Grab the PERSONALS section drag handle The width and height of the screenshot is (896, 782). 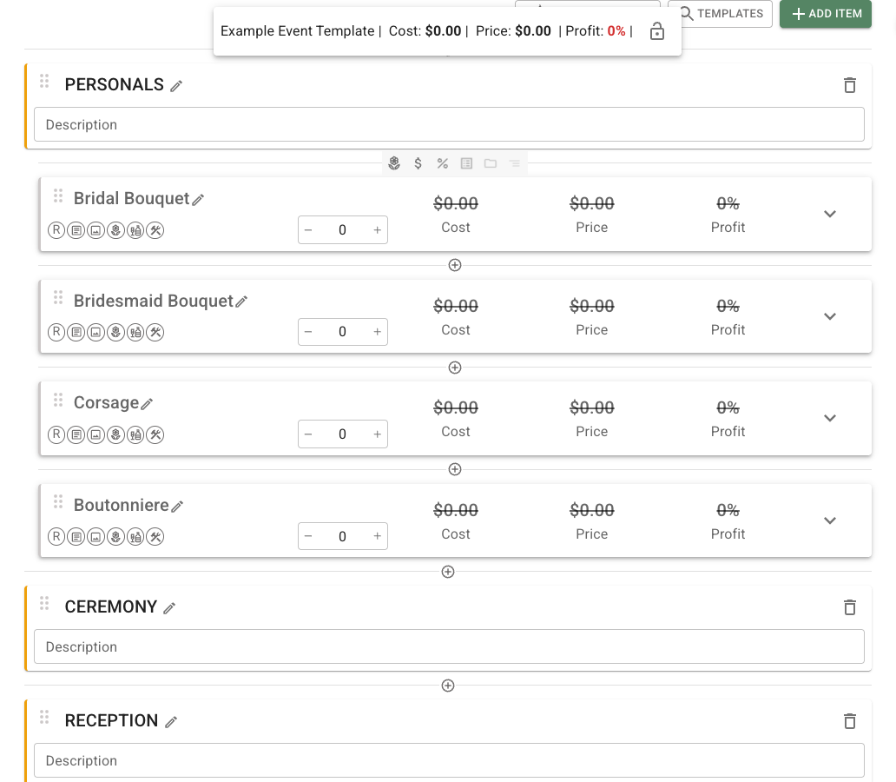point(44,82)
